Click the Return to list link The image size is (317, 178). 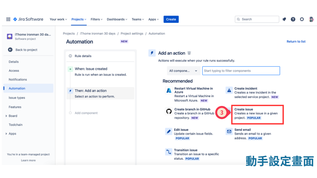pos(296,41)
